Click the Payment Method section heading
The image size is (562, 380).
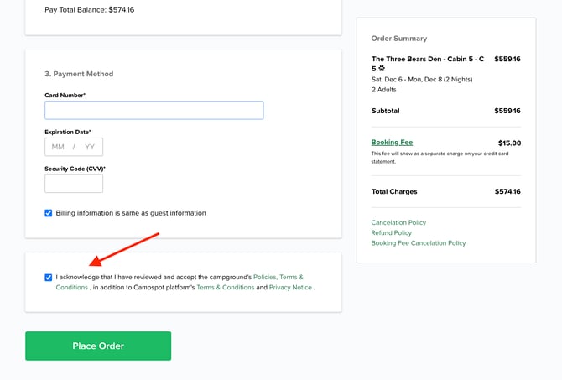tap(79, 74)
